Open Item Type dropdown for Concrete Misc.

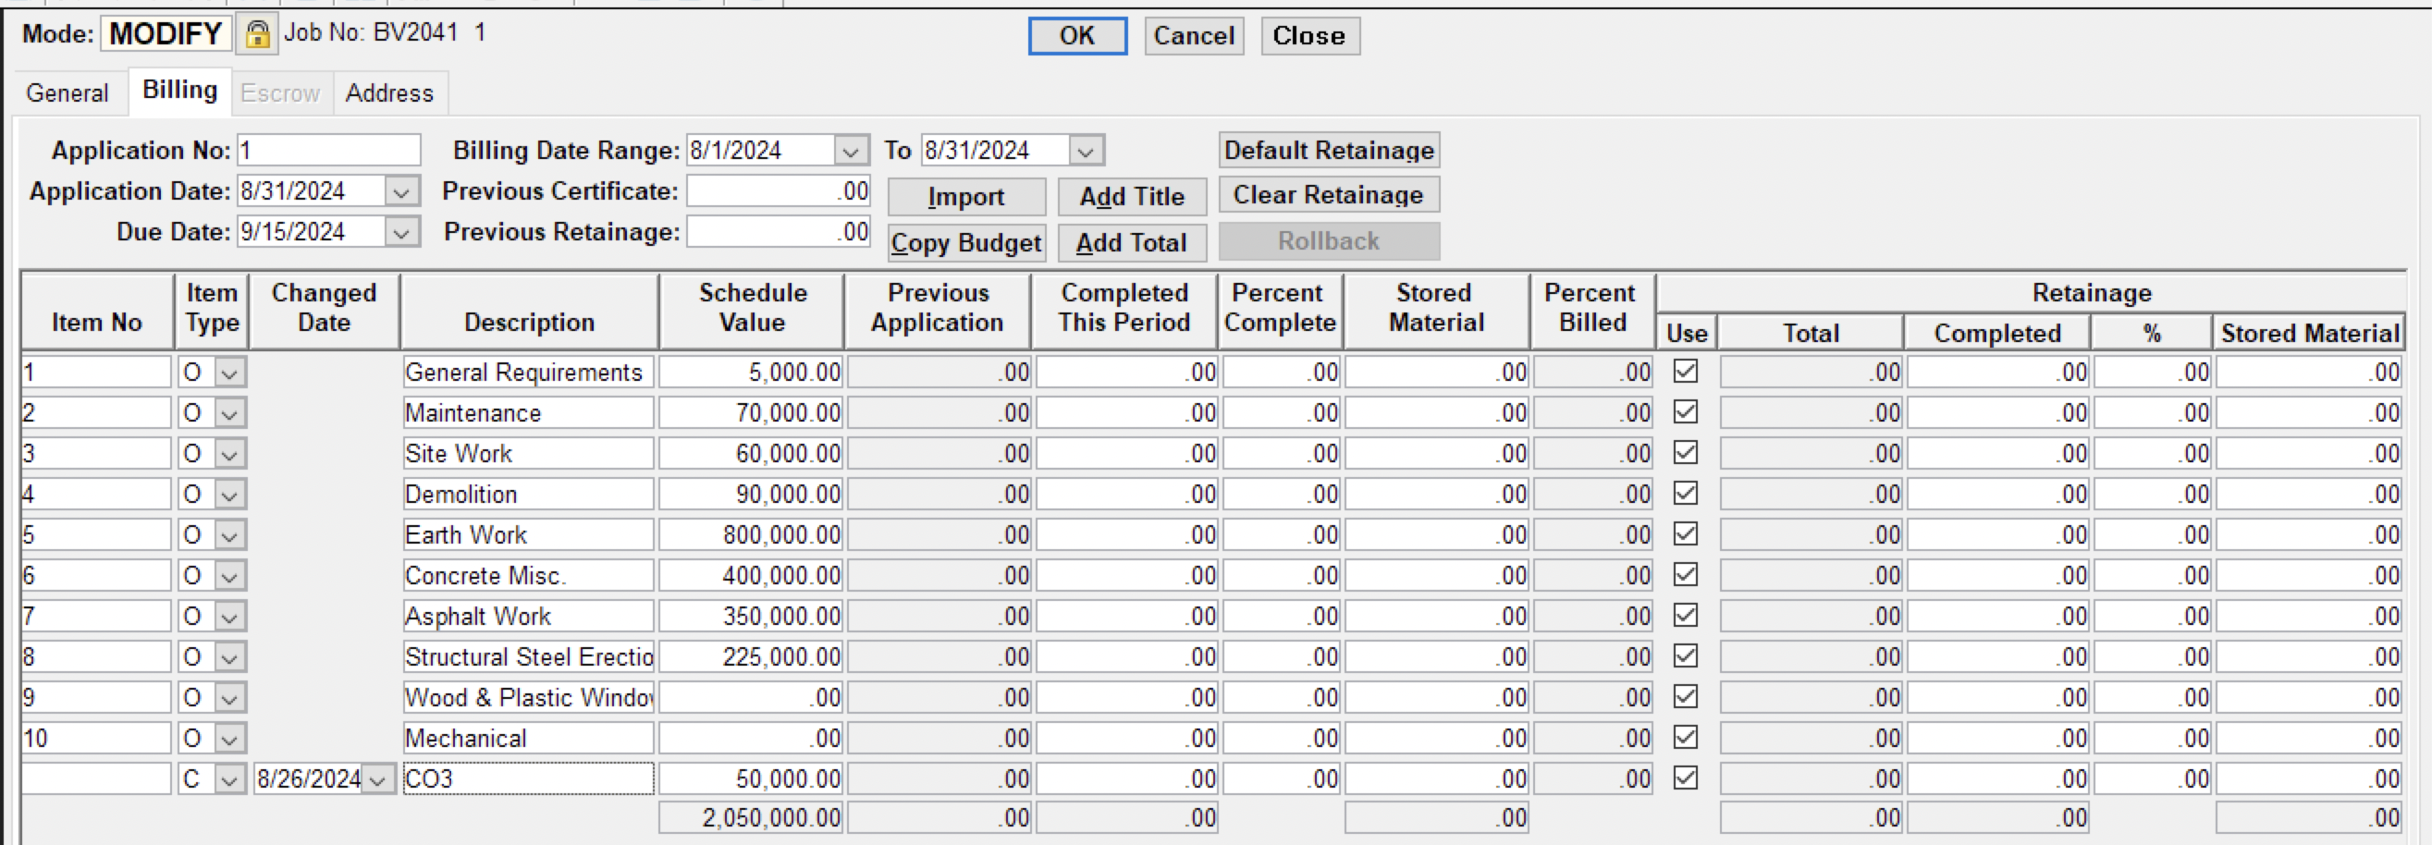229,576
